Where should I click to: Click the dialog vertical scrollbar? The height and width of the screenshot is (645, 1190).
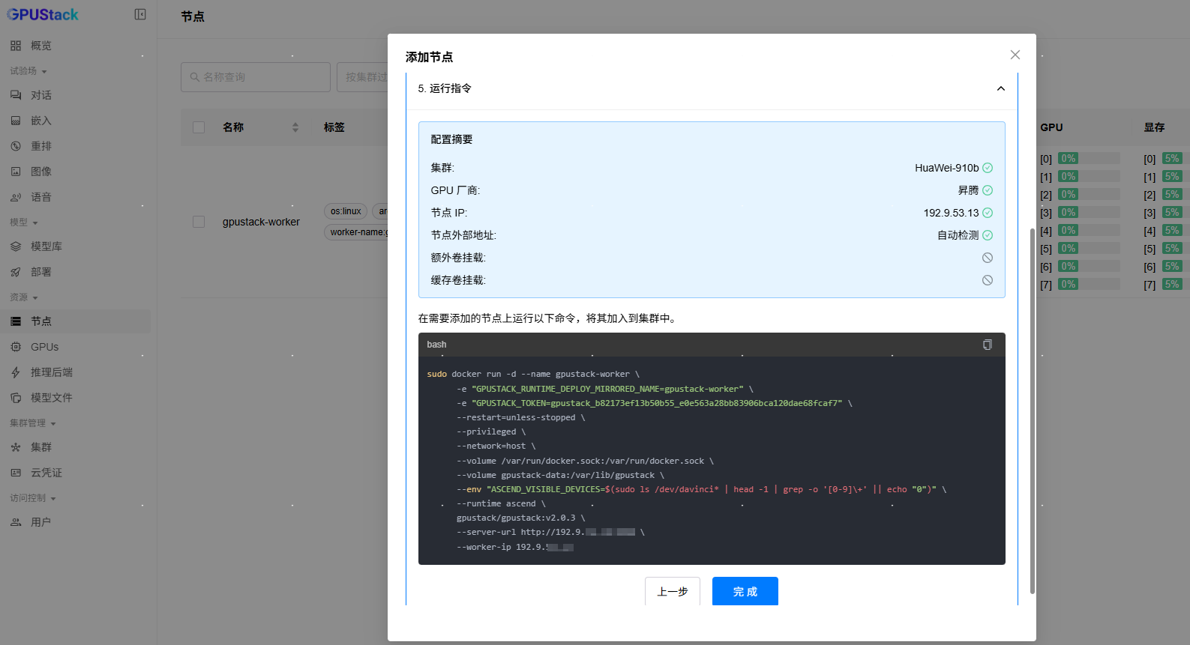pyautogui.click(x=1032, y=411)
